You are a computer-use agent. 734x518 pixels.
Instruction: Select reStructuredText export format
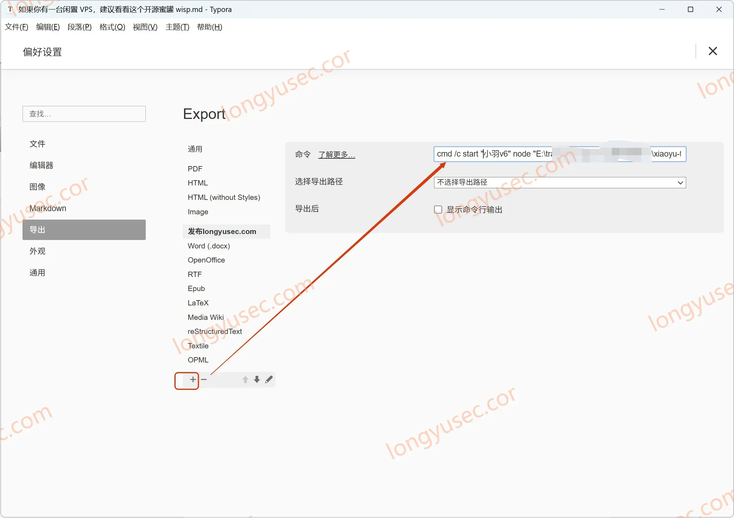[x=215, y=331]
